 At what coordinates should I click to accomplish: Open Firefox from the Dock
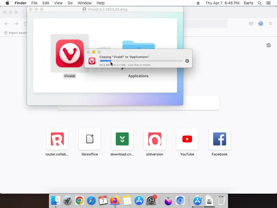click(x=115, y=201)
